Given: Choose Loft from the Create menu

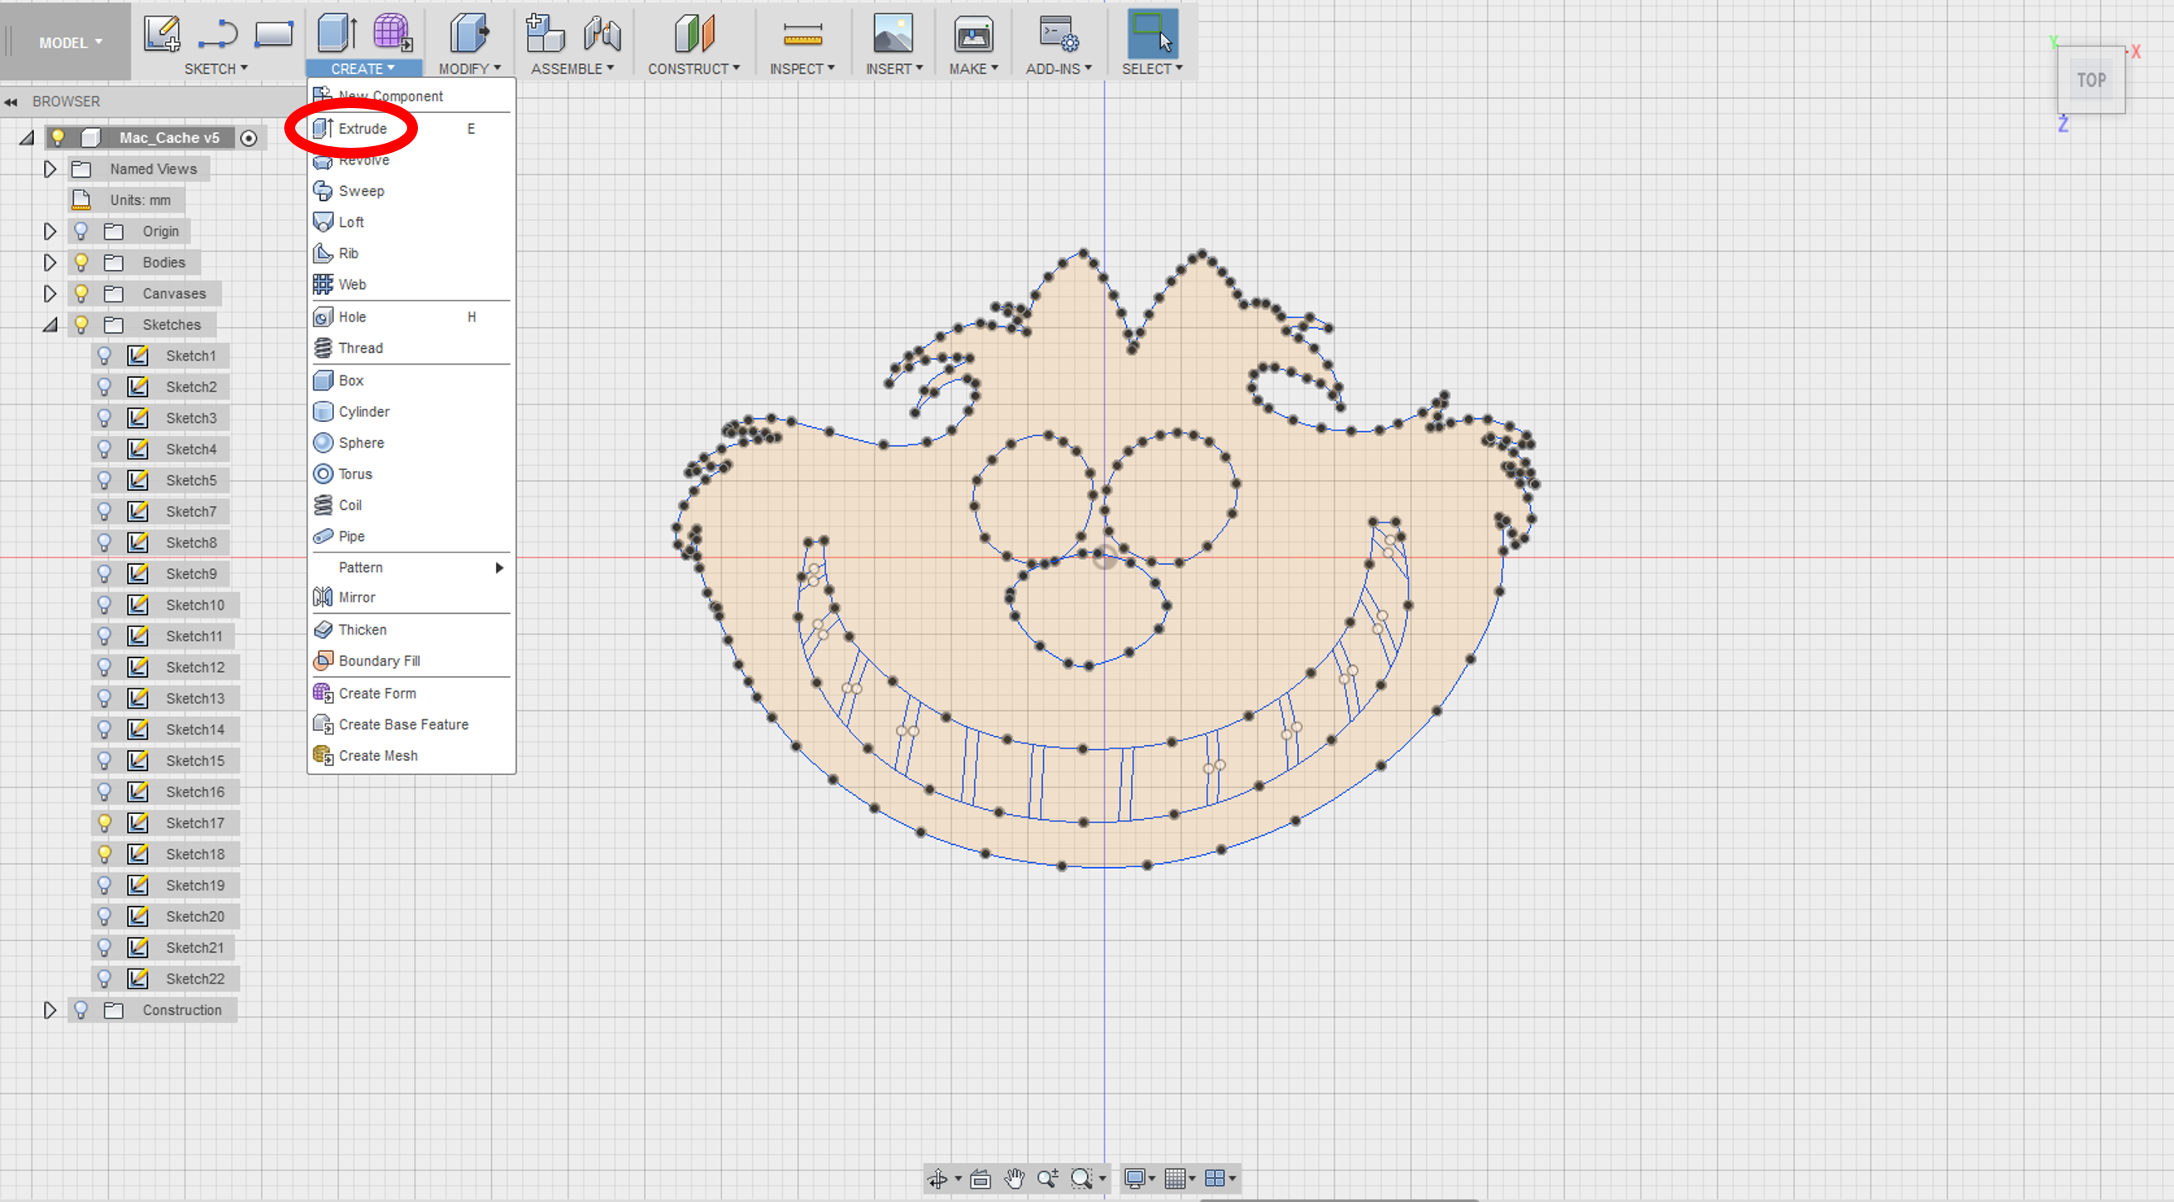Looking at the screenshot, I should pyautogui.click(x=411, y=223).
